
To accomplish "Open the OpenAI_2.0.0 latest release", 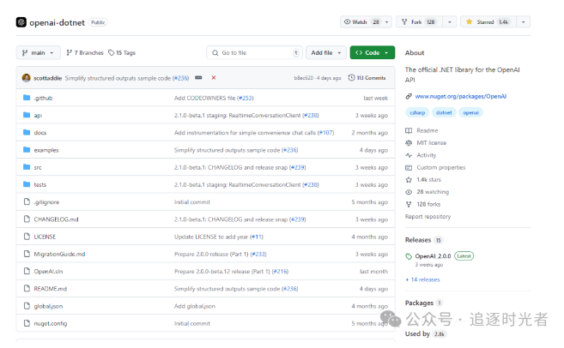I will coord(433,256).
